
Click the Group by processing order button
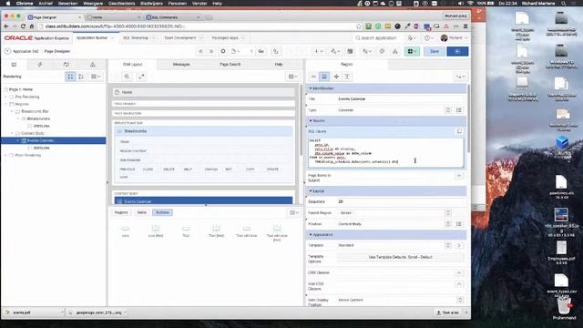(x=81, y=77)
